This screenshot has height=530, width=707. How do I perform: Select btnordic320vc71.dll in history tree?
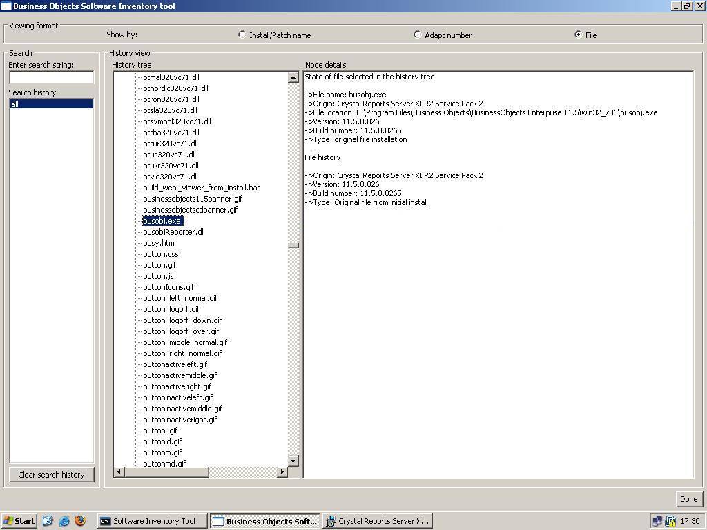click(x=175, y=88)
